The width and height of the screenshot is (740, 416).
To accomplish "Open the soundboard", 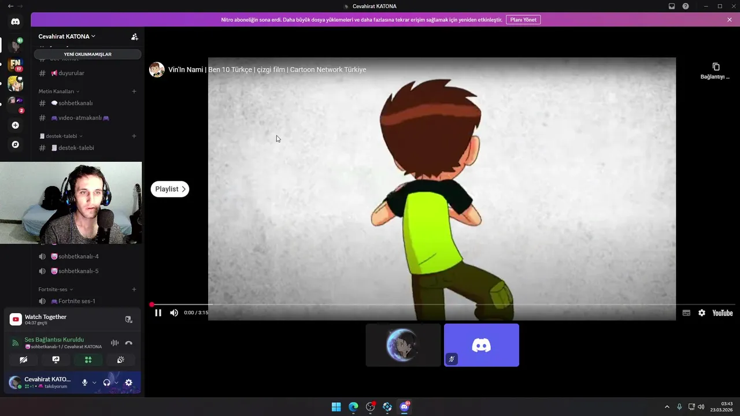I will [x=120, y=359].
